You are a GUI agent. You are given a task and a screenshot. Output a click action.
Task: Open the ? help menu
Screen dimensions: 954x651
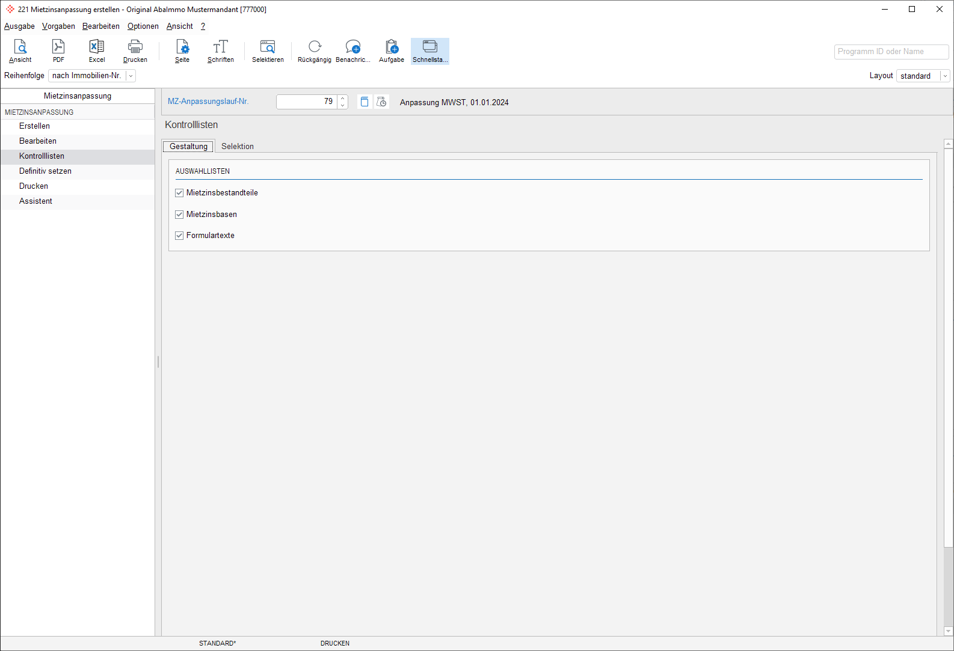(x=203, y=26)
